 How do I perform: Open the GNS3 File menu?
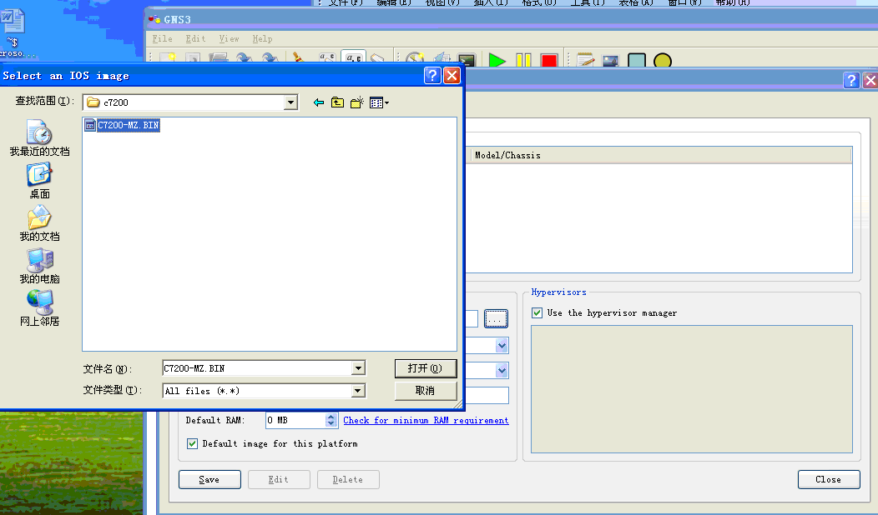(x=163, y=38)
